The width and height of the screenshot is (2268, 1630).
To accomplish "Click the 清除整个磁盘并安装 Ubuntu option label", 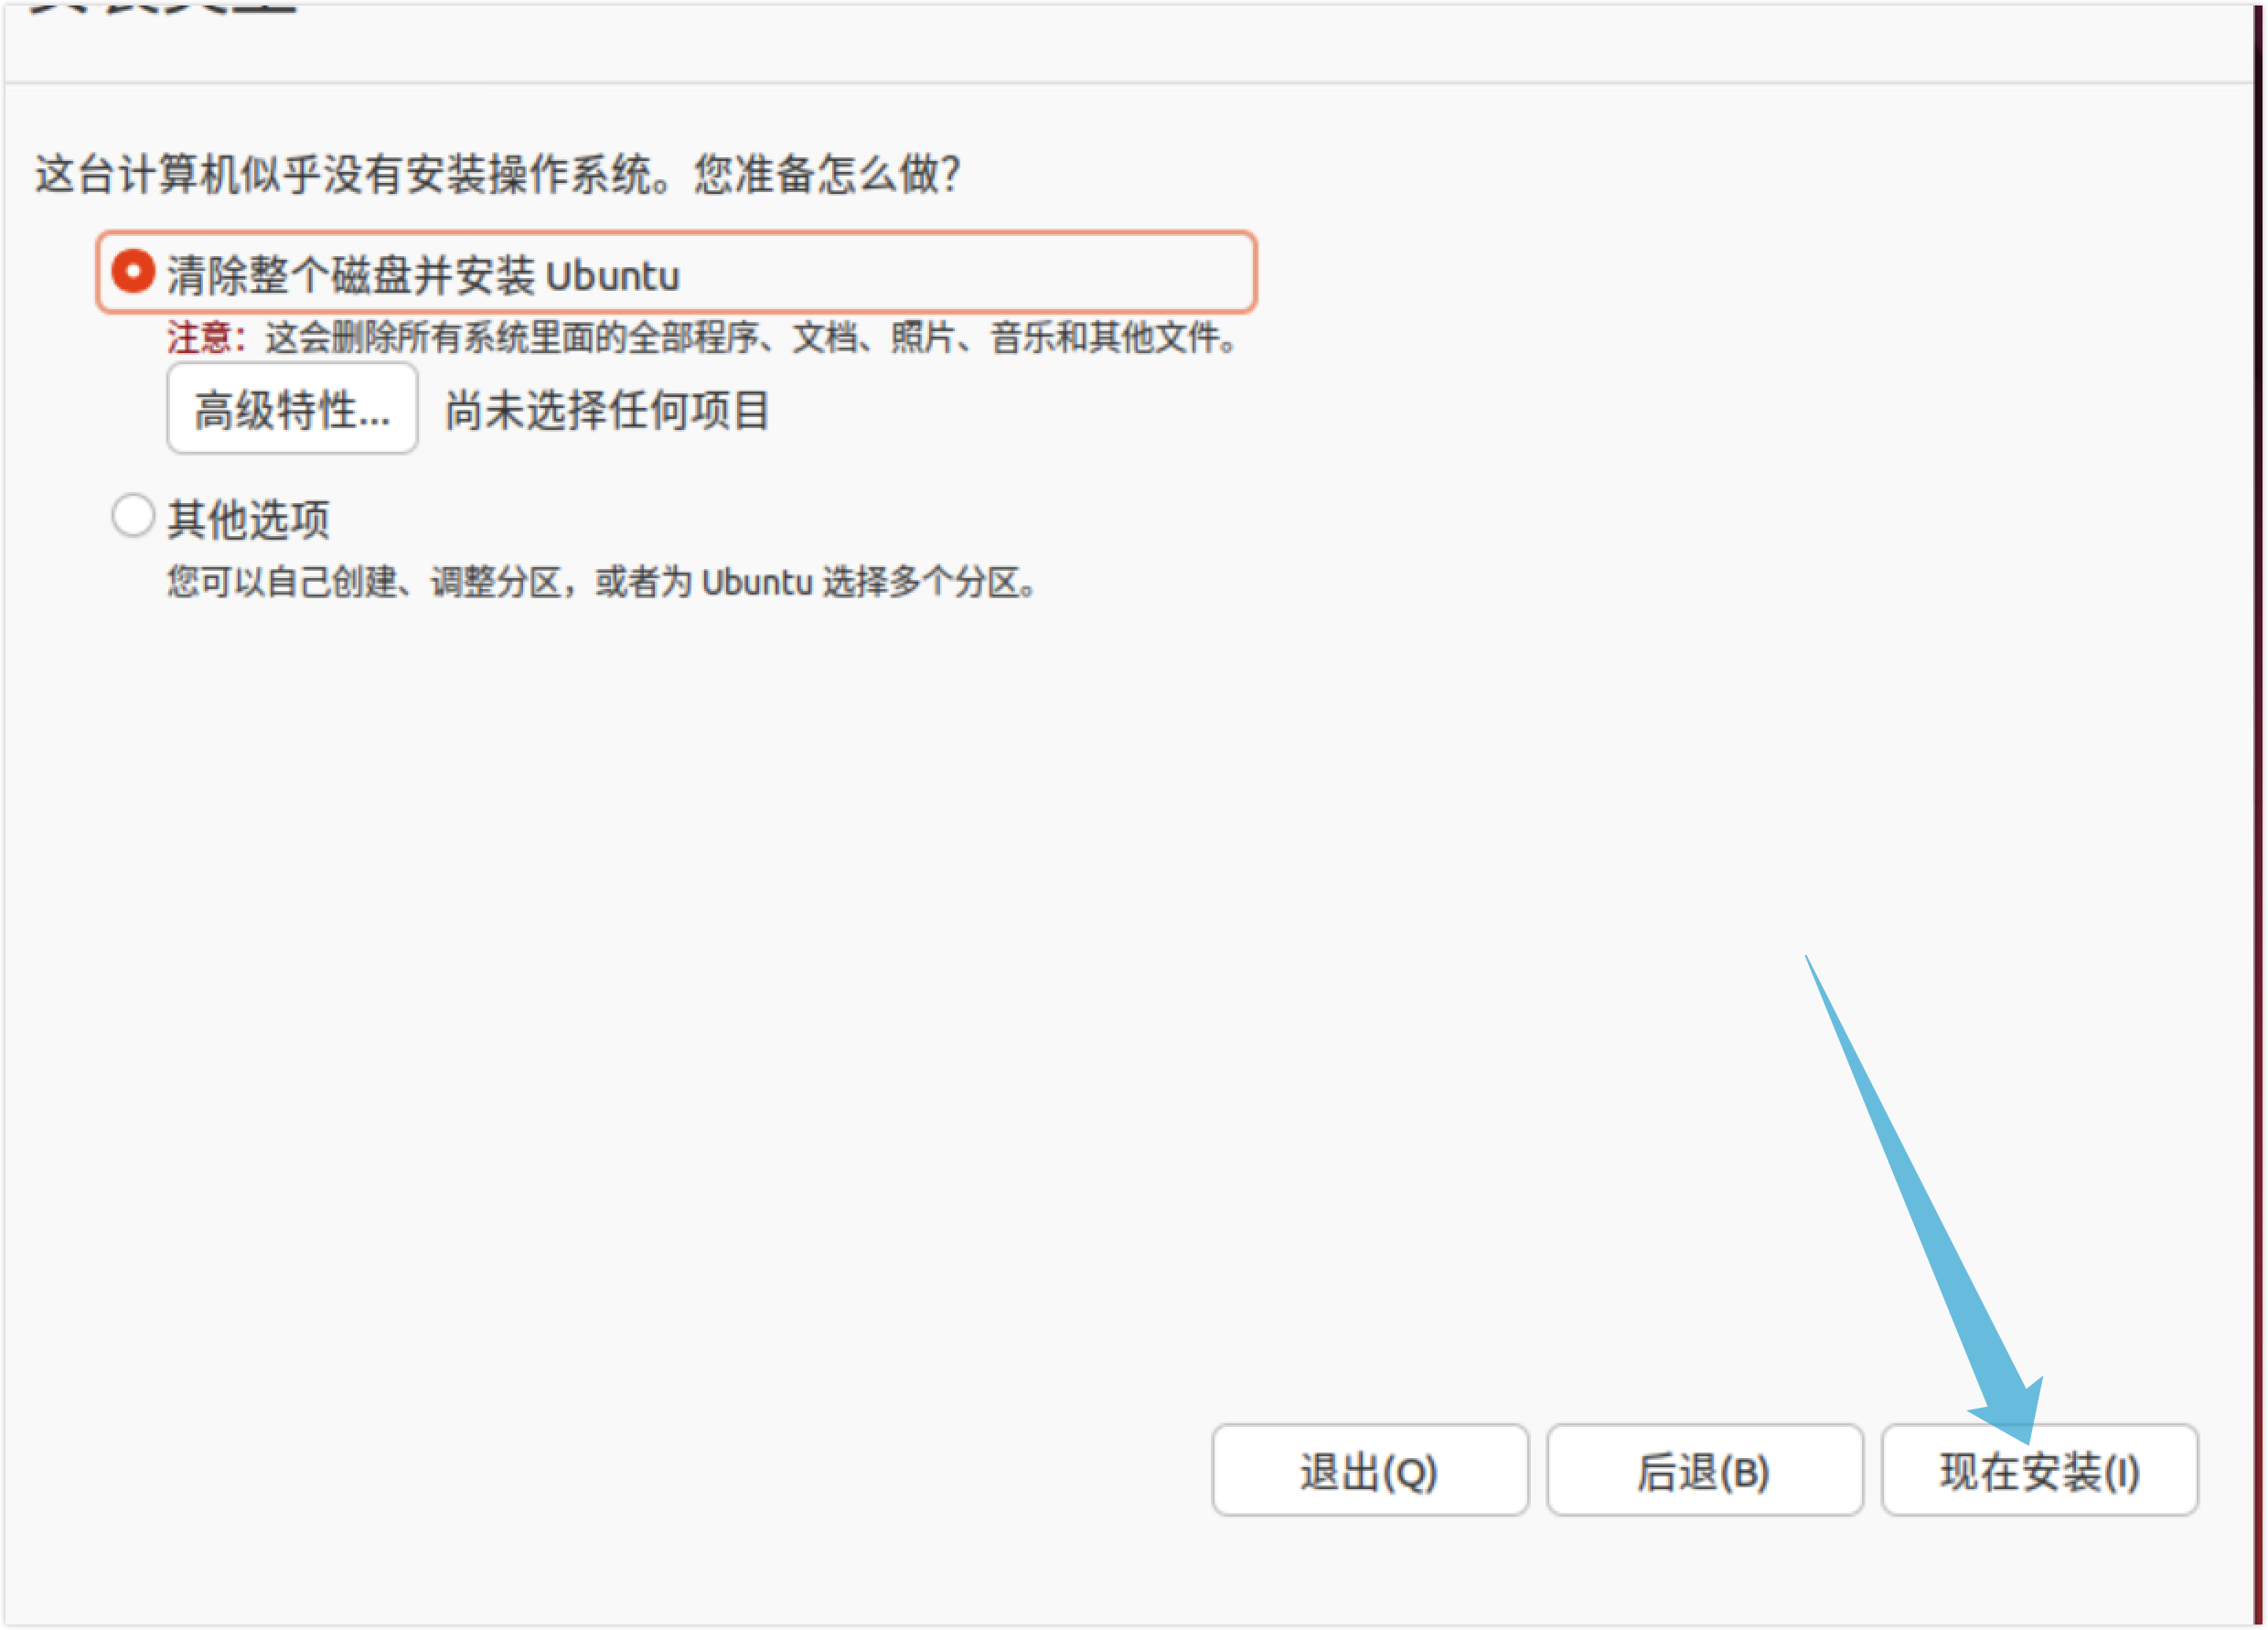I will pyautogui.click(x=422, y=276).
